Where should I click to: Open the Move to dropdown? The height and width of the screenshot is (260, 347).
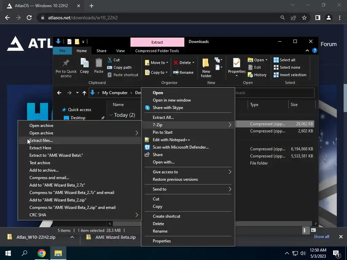pyautogui.click(x=157, y=63)
